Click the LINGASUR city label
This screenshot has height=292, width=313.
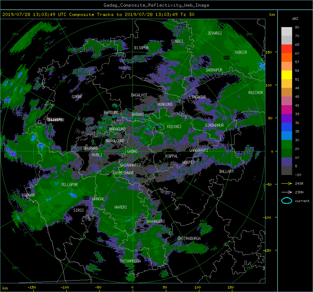[198, 97]
